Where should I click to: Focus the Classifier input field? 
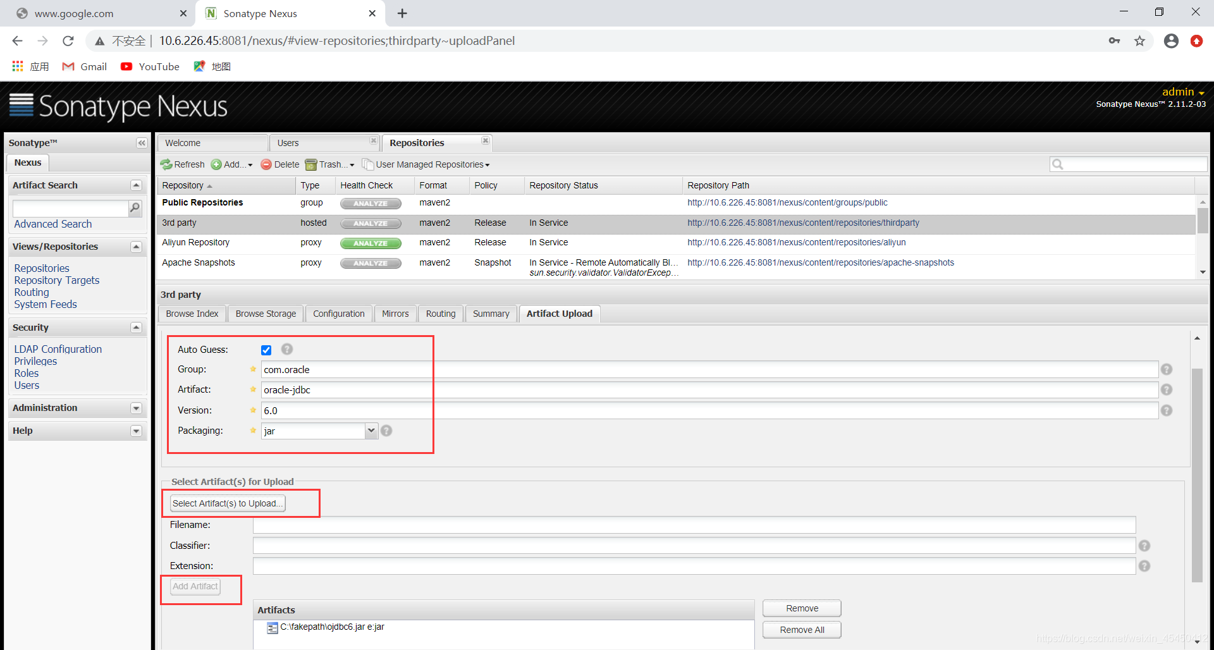694,546
